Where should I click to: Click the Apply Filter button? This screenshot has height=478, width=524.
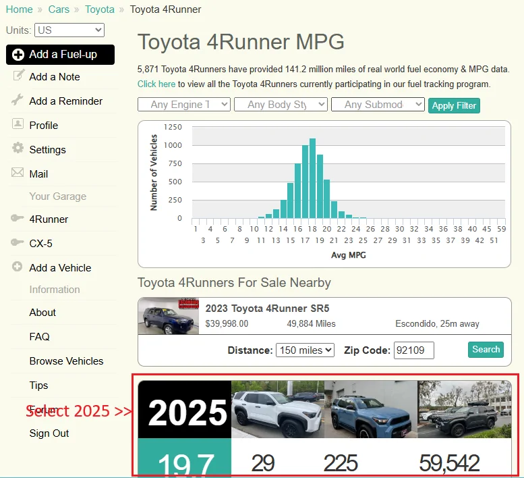(454, 106)
